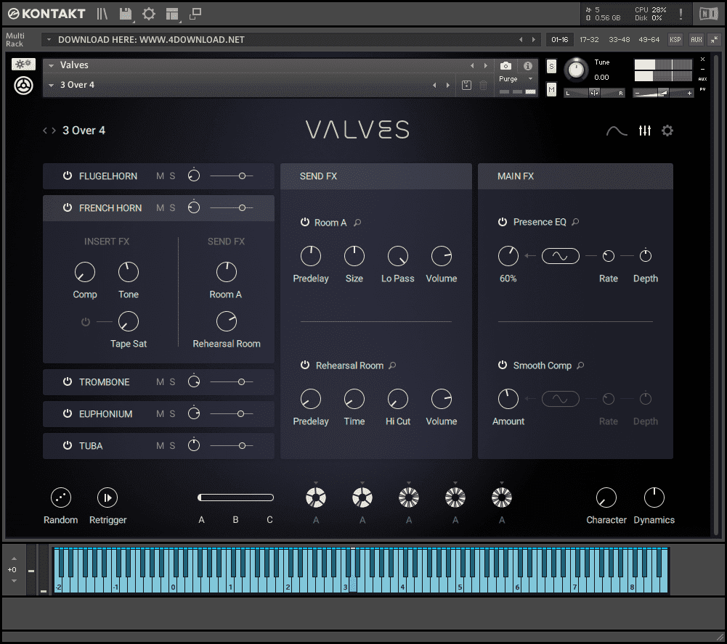This screenshot has height=644, width=727.
Task: Open the Valves settings cog icon
Action: tap(667, 131)
